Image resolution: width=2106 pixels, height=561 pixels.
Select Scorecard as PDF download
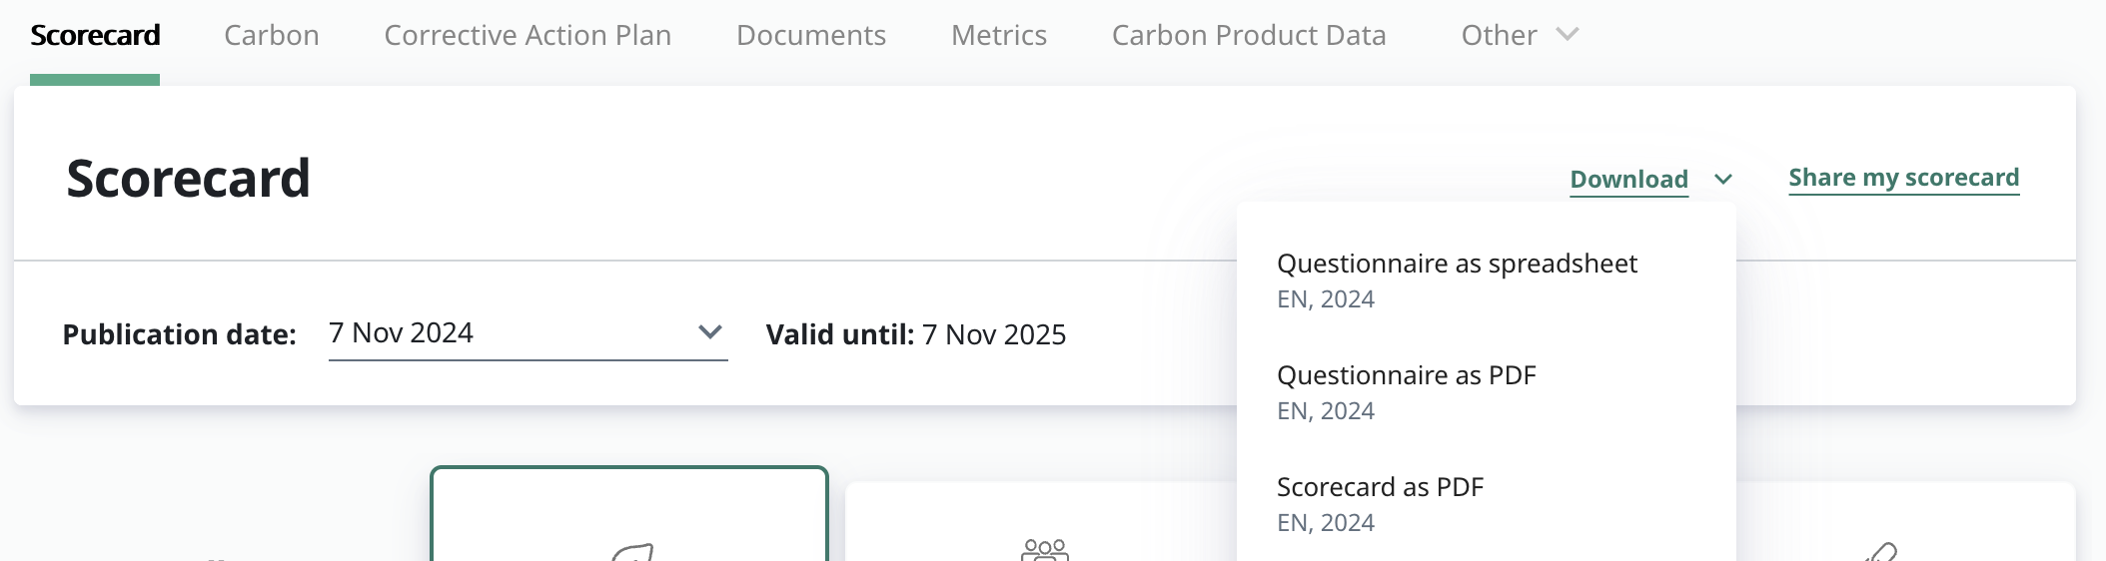pos(1380,503)
